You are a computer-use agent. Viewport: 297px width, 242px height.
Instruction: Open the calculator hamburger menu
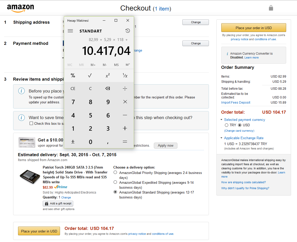click(70, 31)
